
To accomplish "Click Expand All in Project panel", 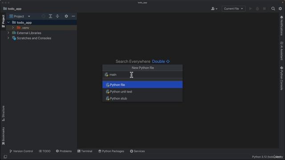I will 50,16.
